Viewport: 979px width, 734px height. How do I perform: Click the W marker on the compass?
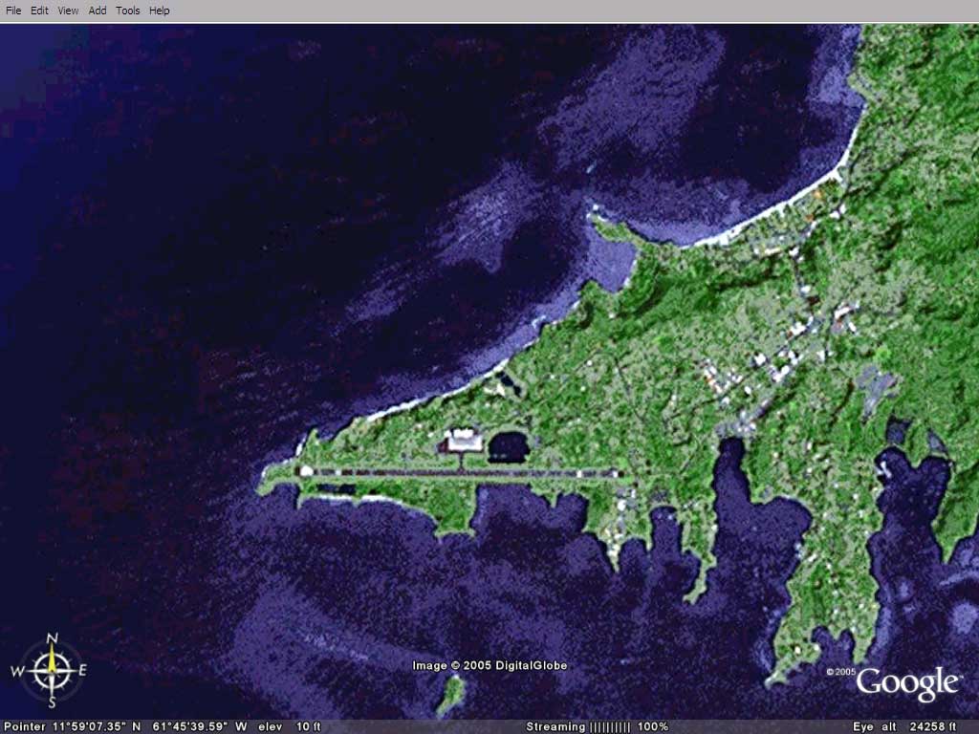pyautogui.click(x=17, y=672)
